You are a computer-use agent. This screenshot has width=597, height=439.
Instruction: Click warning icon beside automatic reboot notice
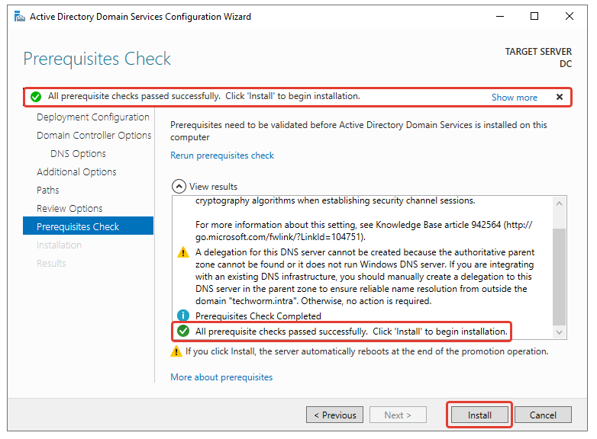176,351
